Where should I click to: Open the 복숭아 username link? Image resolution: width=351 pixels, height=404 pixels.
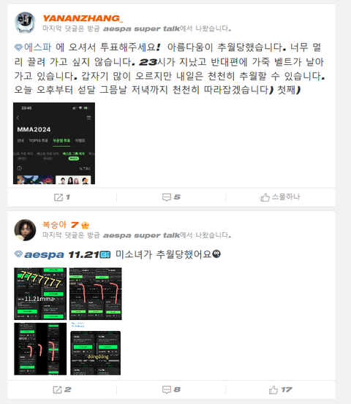click(x=54, y=225)
